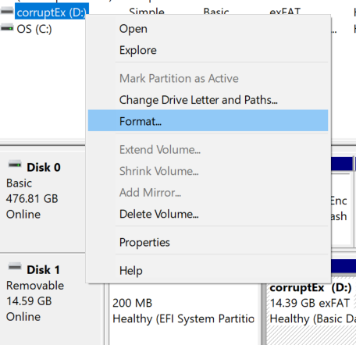The height and width of the screenshot is (345, 356).
Task: Choose Format... for the volume
Action: (x=208, y=120)
